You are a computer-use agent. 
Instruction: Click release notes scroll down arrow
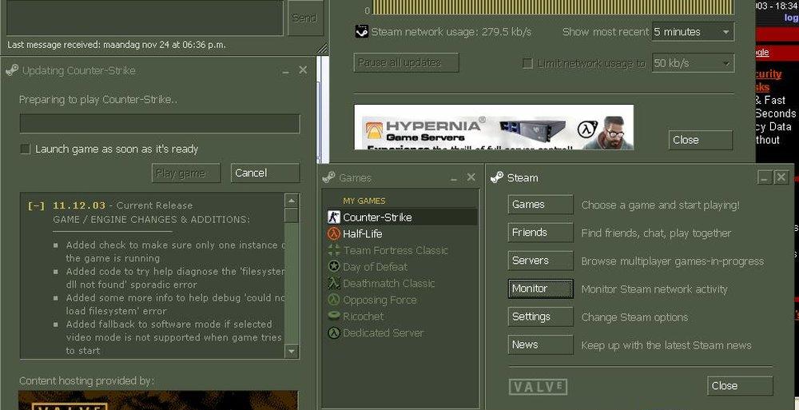(291, 351)
